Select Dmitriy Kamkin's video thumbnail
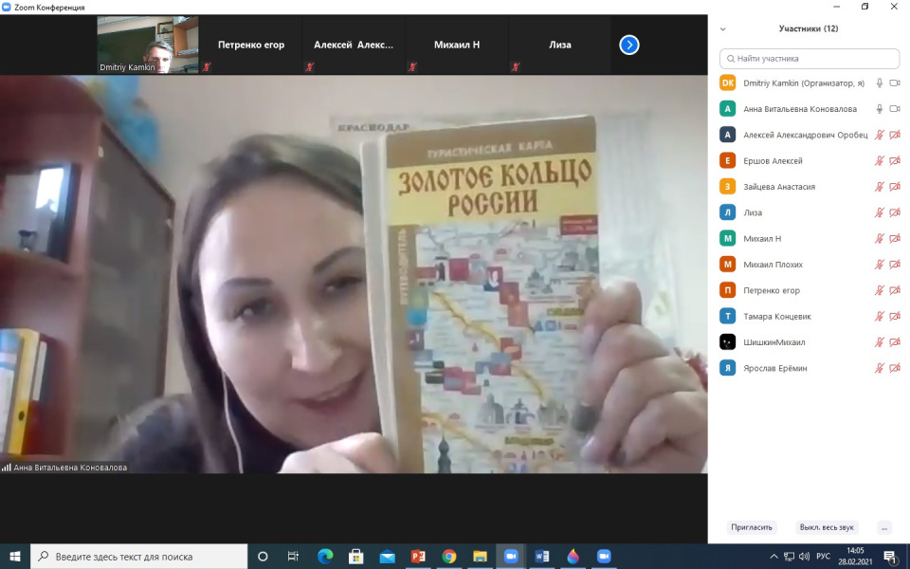910x569 pixels. [148, 45]
